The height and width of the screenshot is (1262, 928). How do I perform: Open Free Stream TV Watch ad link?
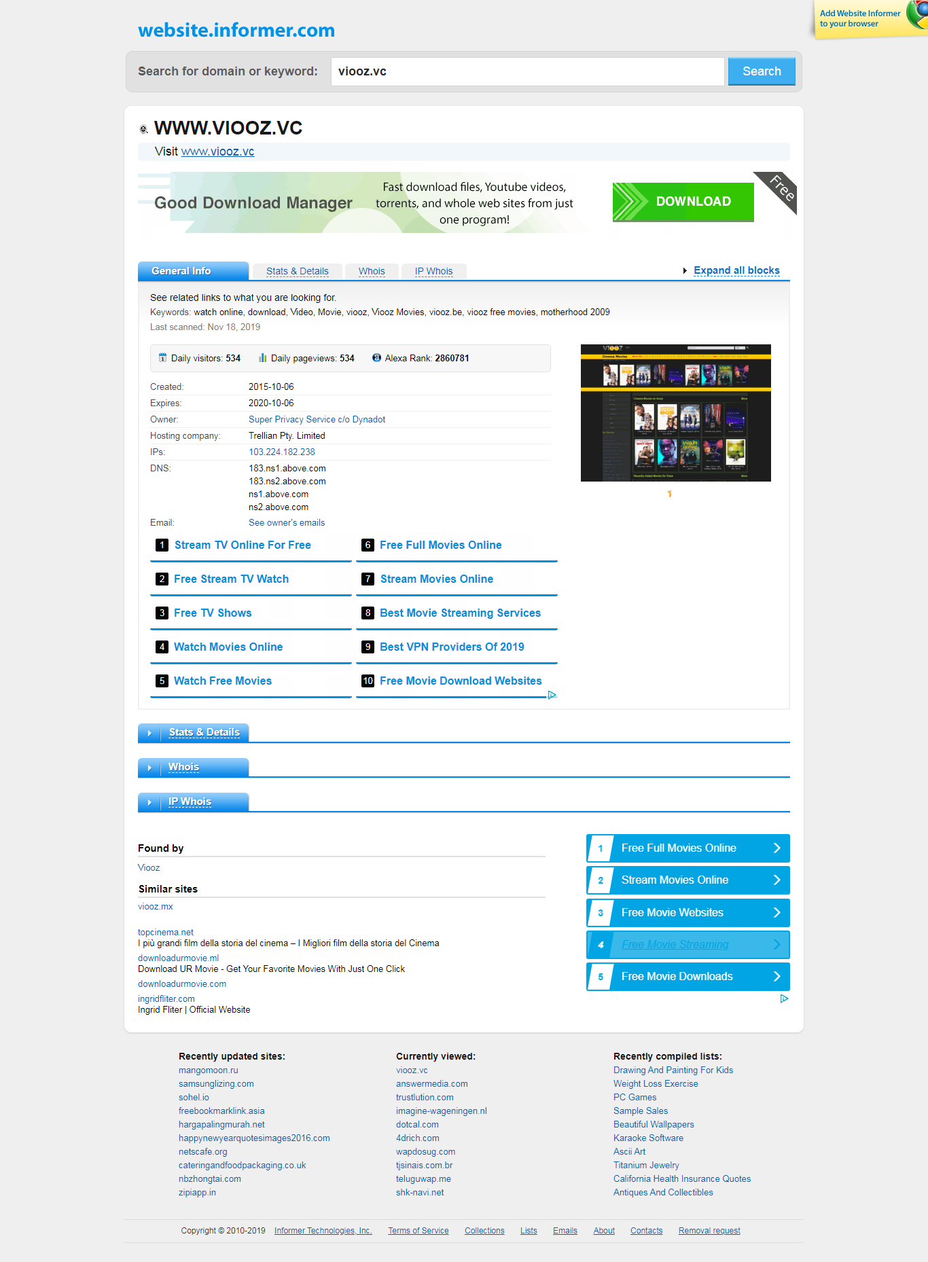pyautogui.click(x=231, y=579)
